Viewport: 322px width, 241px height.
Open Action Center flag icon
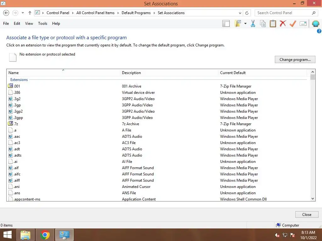(292, 235)
